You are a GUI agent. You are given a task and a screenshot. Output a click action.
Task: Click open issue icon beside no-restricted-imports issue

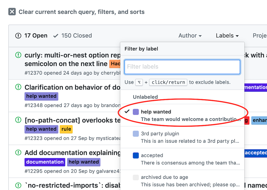pos(18,185)
